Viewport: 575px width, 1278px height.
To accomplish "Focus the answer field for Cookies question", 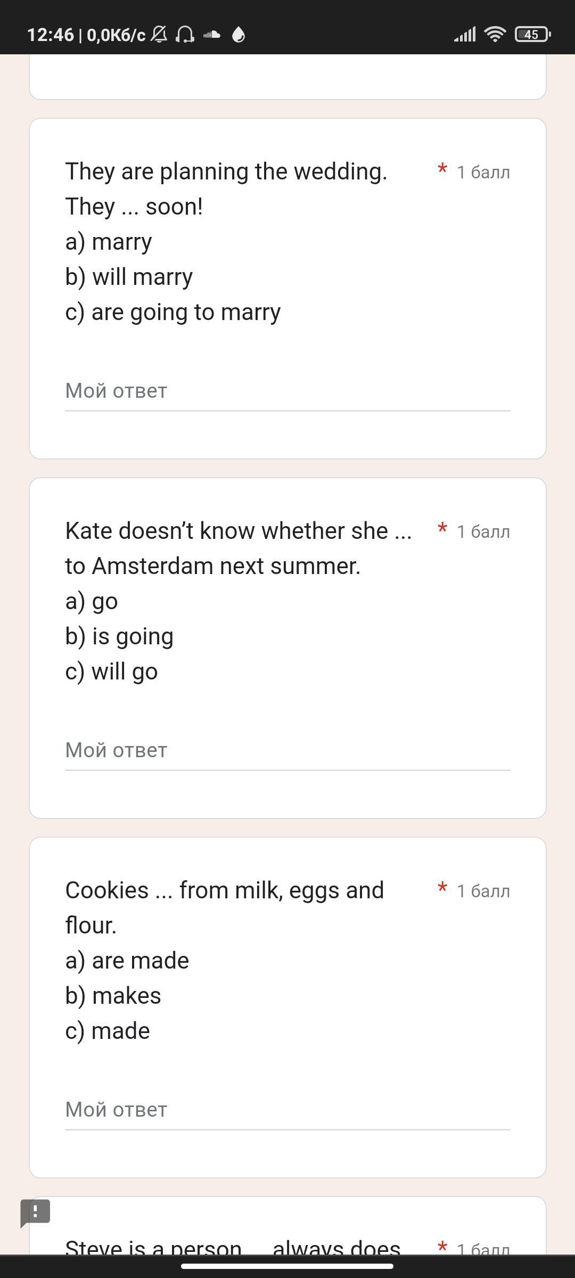I will pyautogui.click(x=287, y=1110).
